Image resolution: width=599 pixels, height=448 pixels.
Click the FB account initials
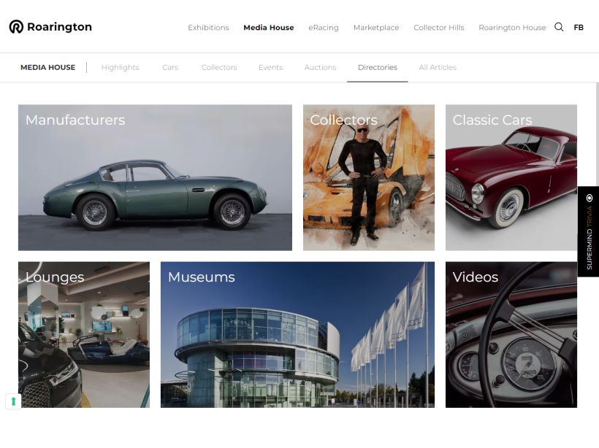click(579, 28)
